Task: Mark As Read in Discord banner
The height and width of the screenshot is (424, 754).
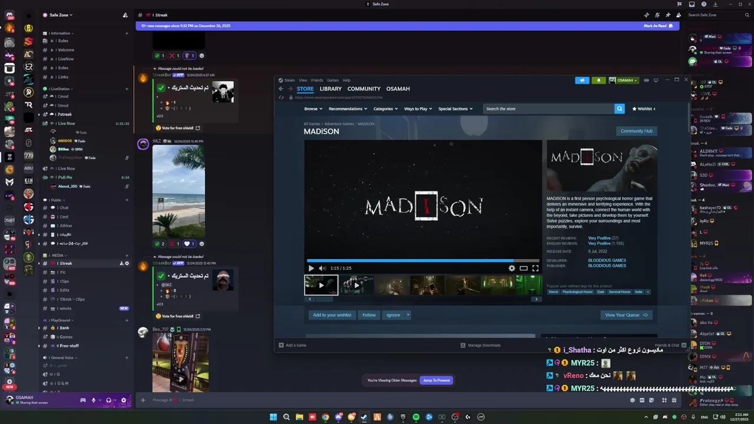Action: (657, 26)
